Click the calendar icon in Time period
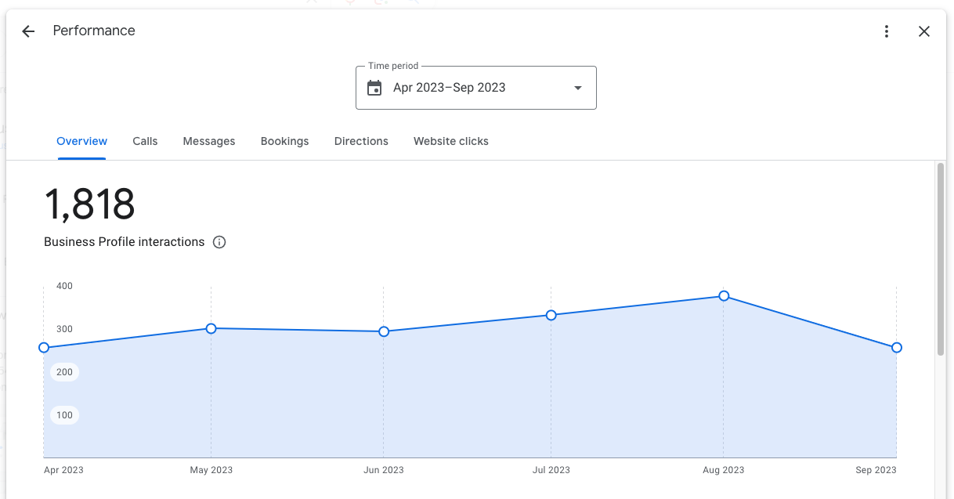 374,87
